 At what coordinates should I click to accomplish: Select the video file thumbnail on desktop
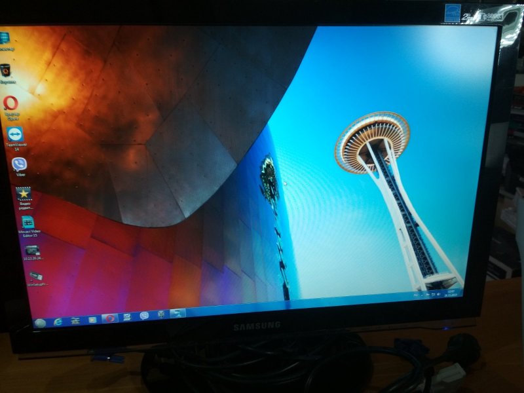[31, 251]
